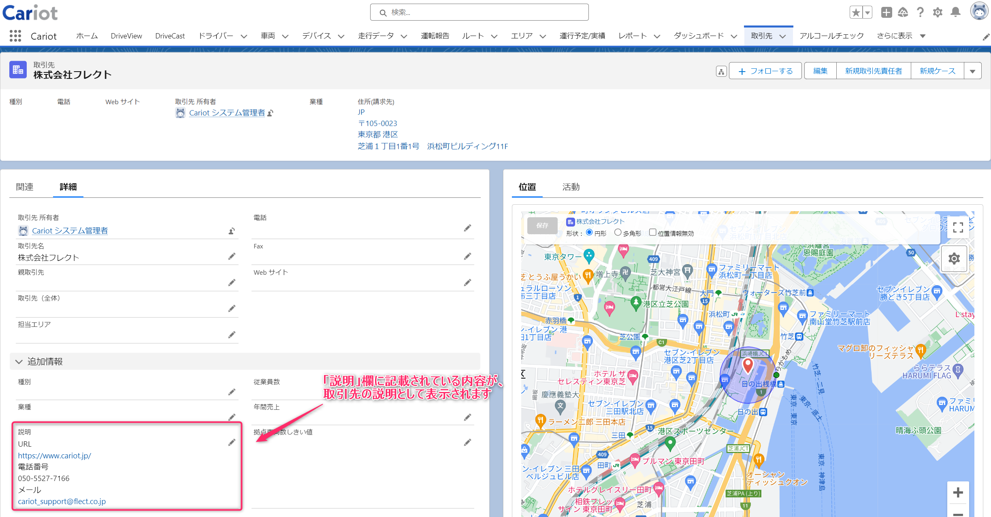Open the App Launcher grid icon
The width and height of the screenshot is (991, 517).
point(15,36)
